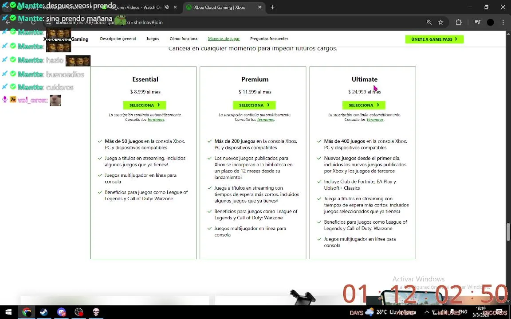511x319 pixels.
Task: Click the browser address bar URL
Action: [x=109, y=23]
